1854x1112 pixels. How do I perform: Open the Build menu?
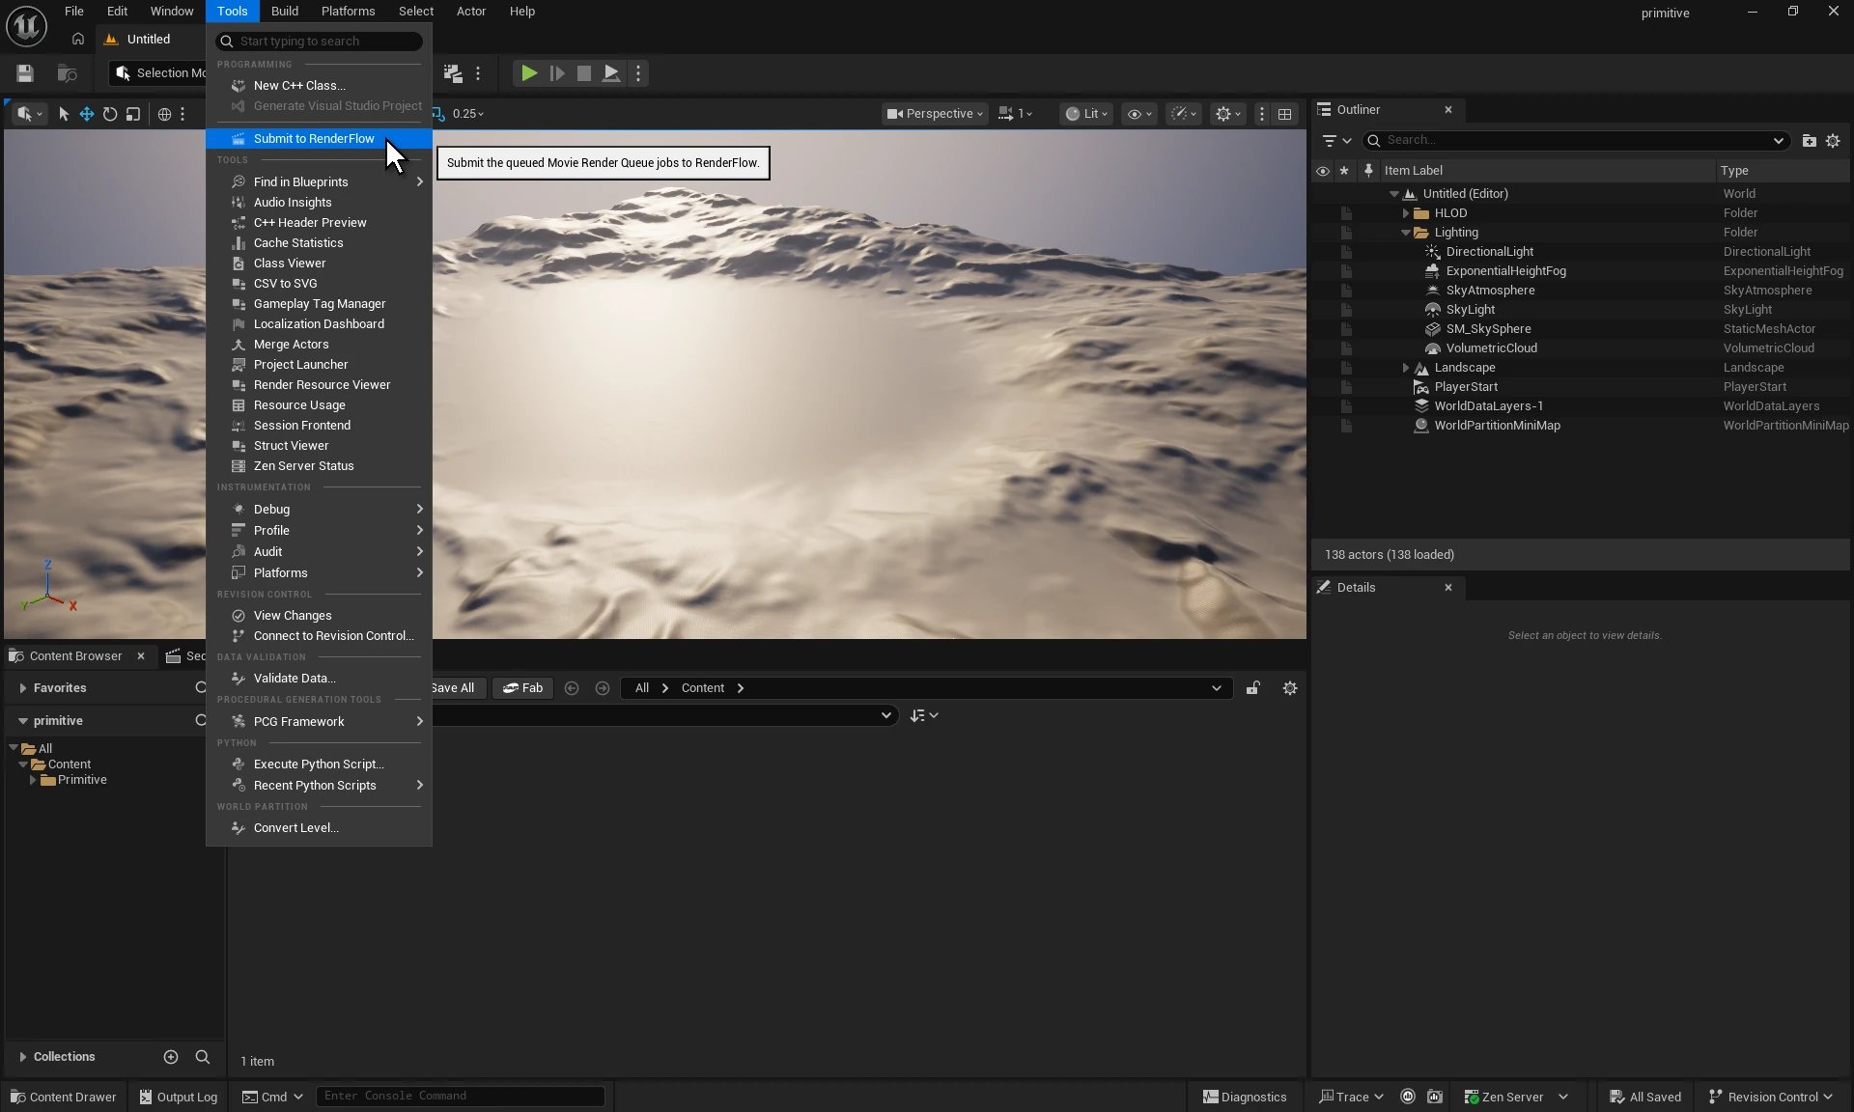coord(284,12)
